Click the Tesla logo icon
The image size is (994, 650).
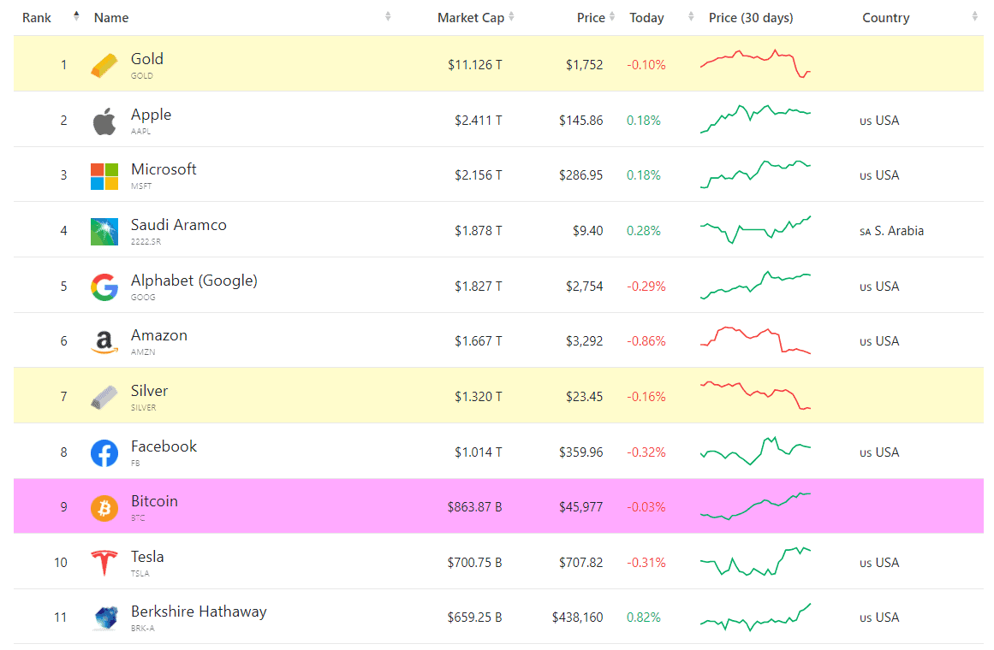click(x=104, y=564)
